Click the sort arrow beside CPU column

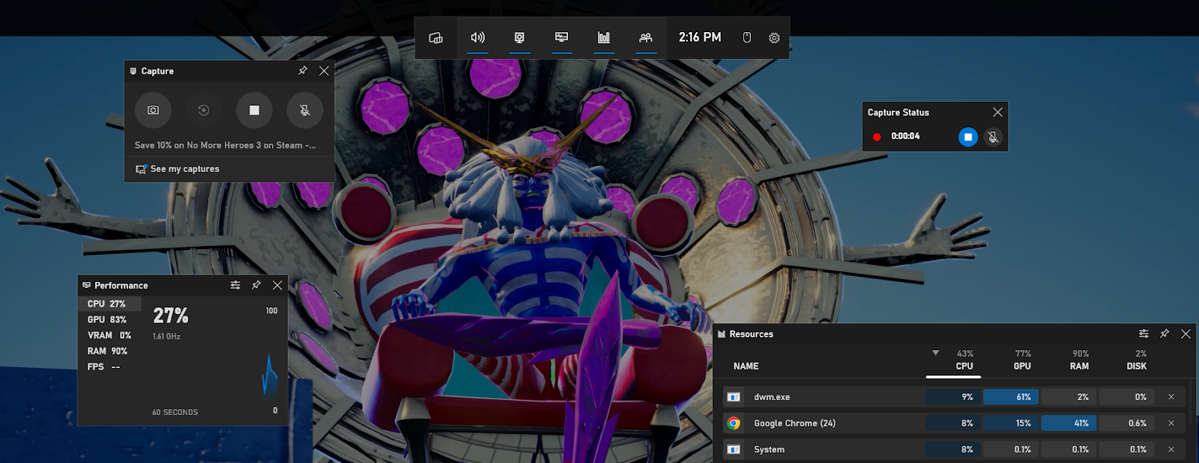(935, 353)
